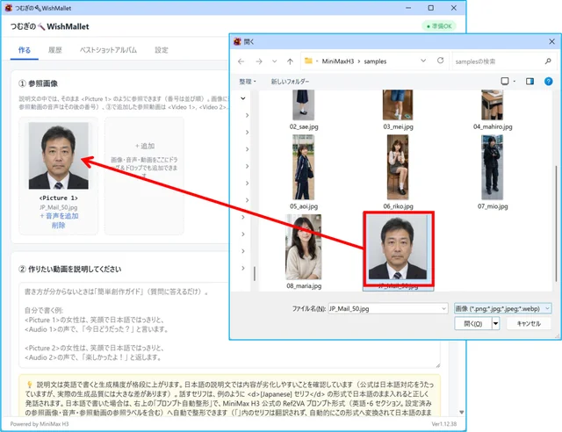Toggle the preview pane

point(530,82)
